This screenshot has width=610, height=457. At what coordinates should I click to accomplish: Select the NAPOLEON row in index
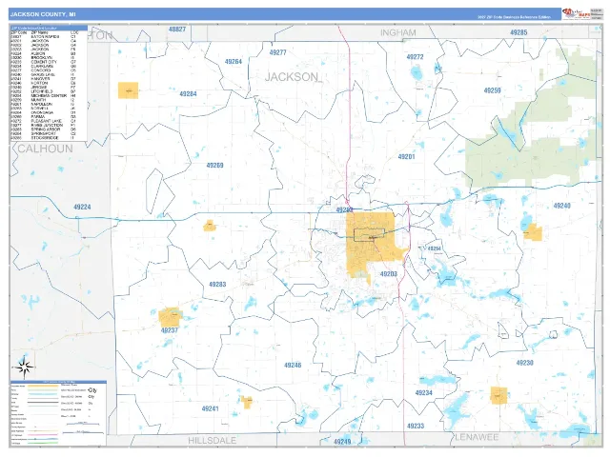45,104
